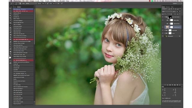
Task: Click the foreground color swatch
Action: click(10, 58)
